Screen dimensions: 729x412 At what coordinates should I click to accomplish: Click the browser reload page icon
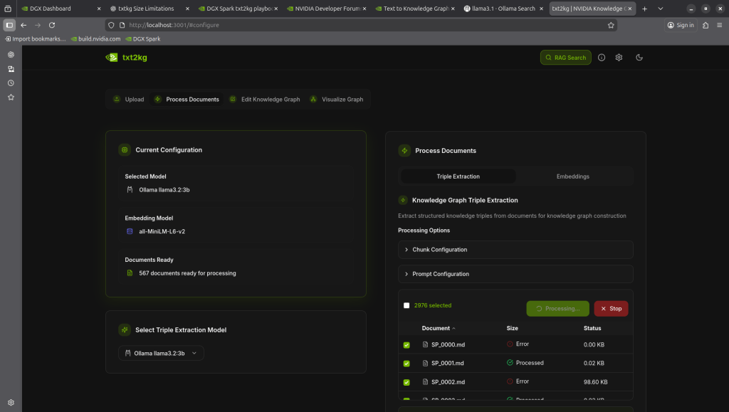(52, 25)
